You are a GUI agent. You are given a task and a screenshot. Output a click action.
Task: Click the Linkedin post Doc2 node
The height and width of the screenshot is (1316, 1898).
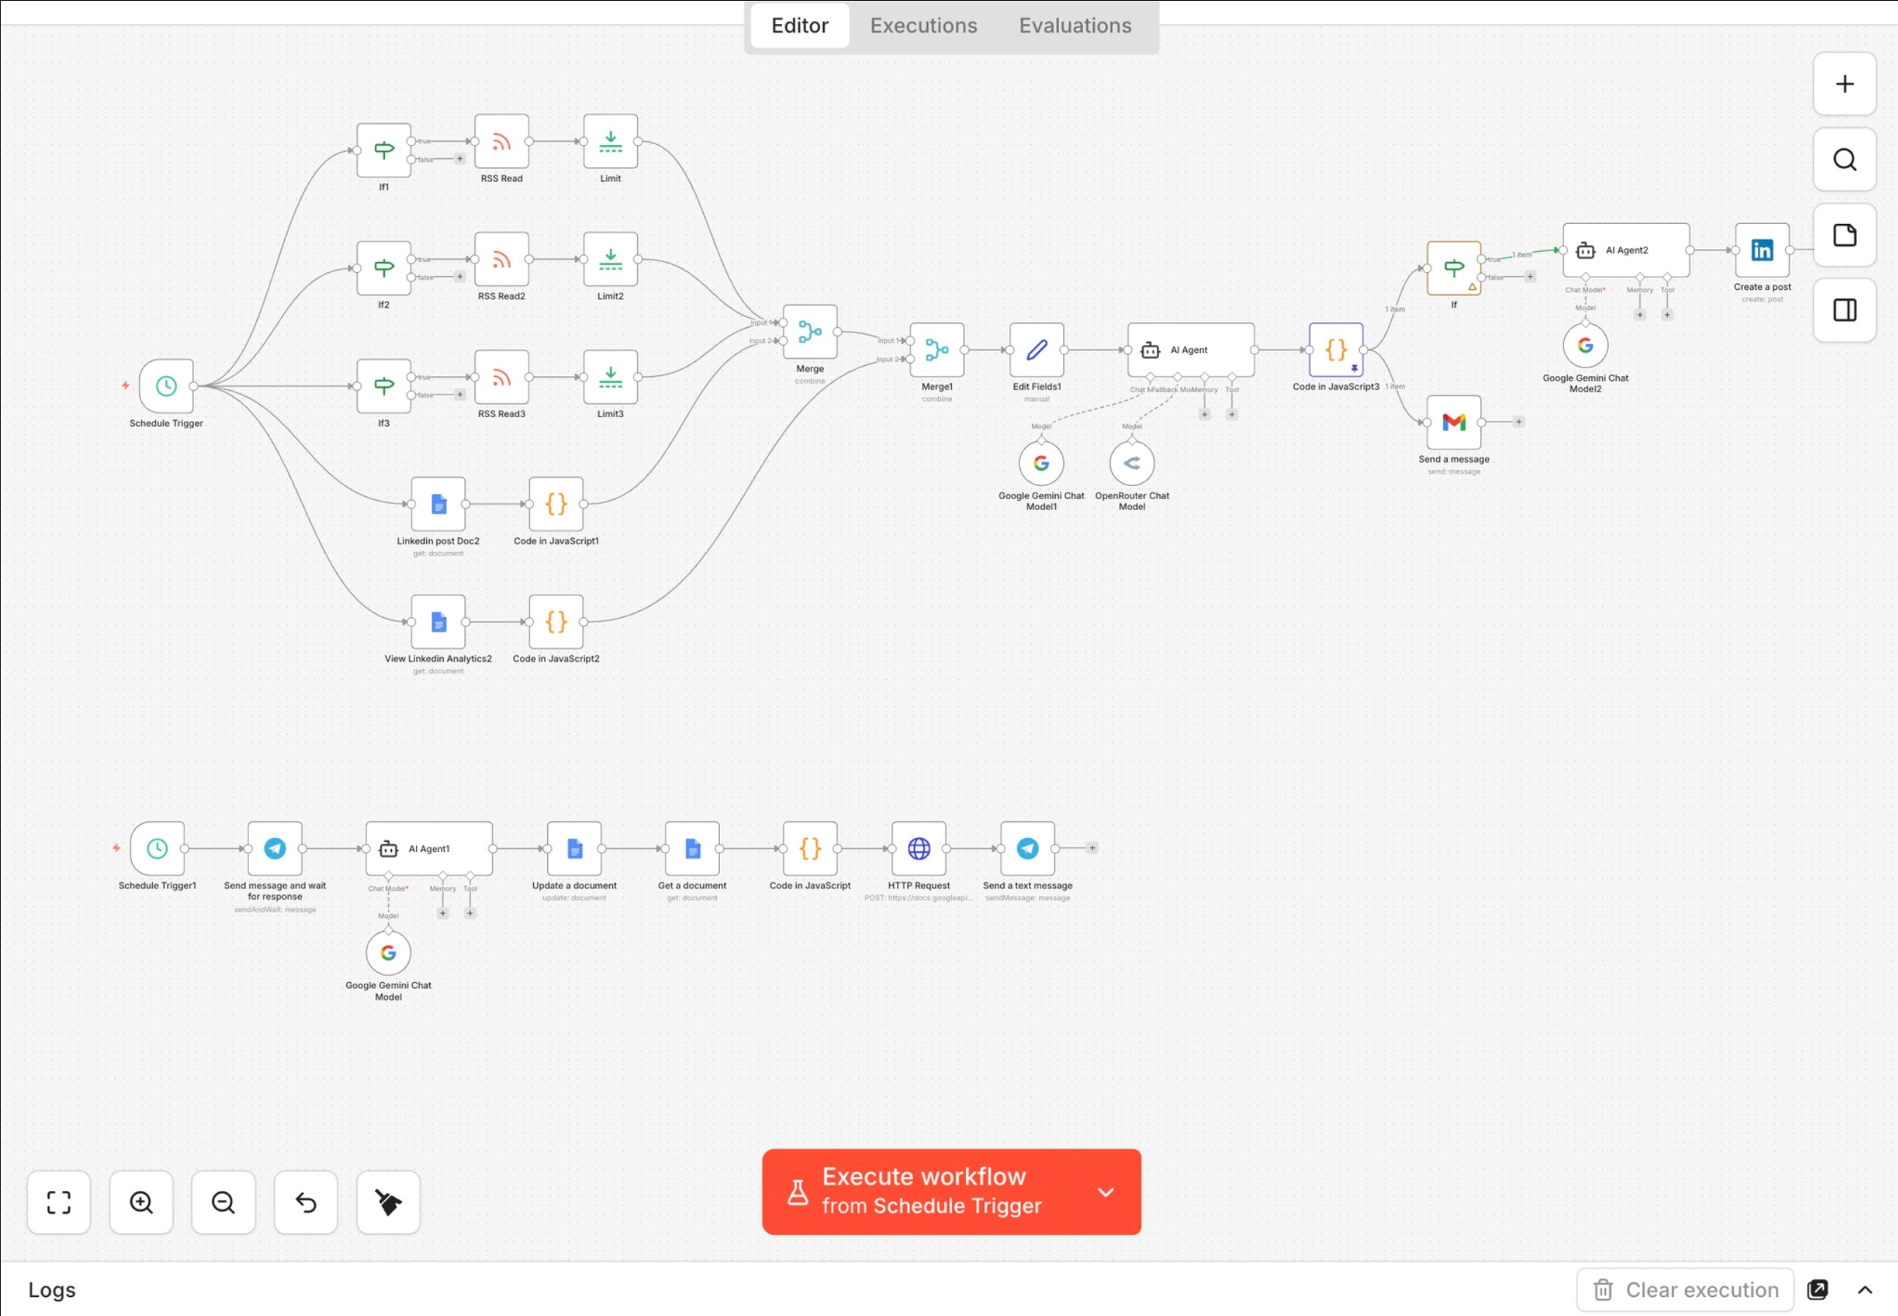(x=438, y=504)
